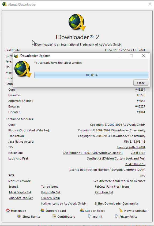Minimize the JDownloader Updater window
Screen dimensions: 154x226
point(119,56)
